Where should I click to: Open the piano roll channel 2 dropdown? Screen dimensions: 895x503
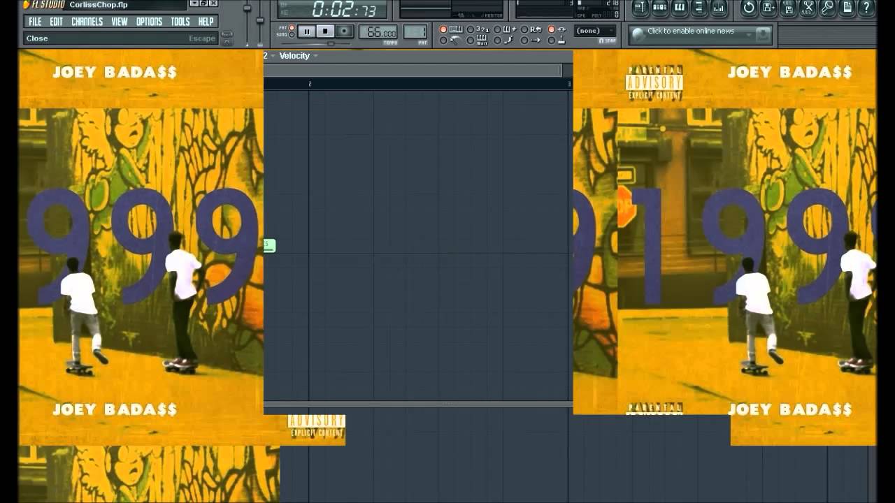[269, 56]
